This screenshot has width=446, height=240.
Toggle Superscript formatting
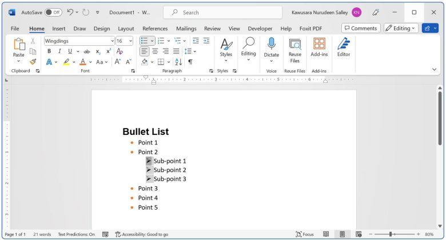109,51
